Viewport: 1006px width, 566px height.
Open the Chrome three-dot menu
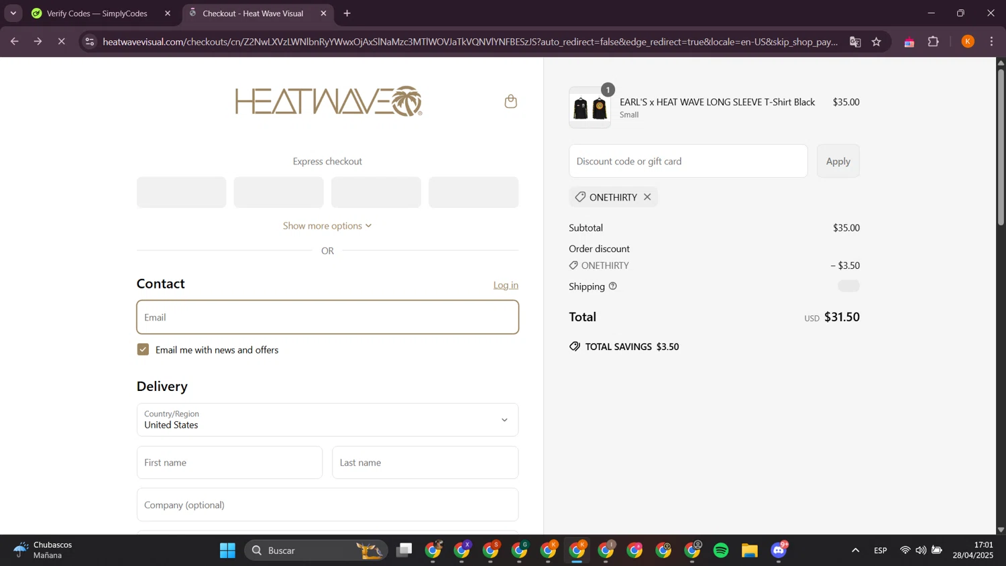point(992,42)
